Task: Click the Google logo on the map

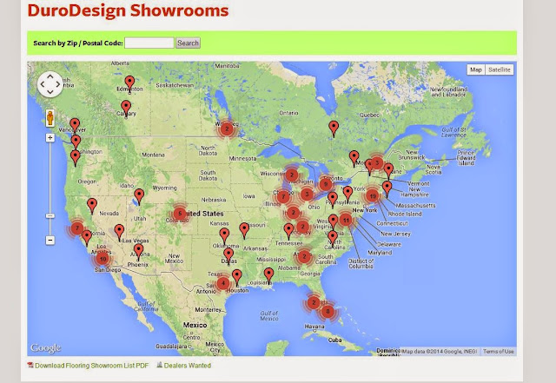Action: tap(46, 348)
